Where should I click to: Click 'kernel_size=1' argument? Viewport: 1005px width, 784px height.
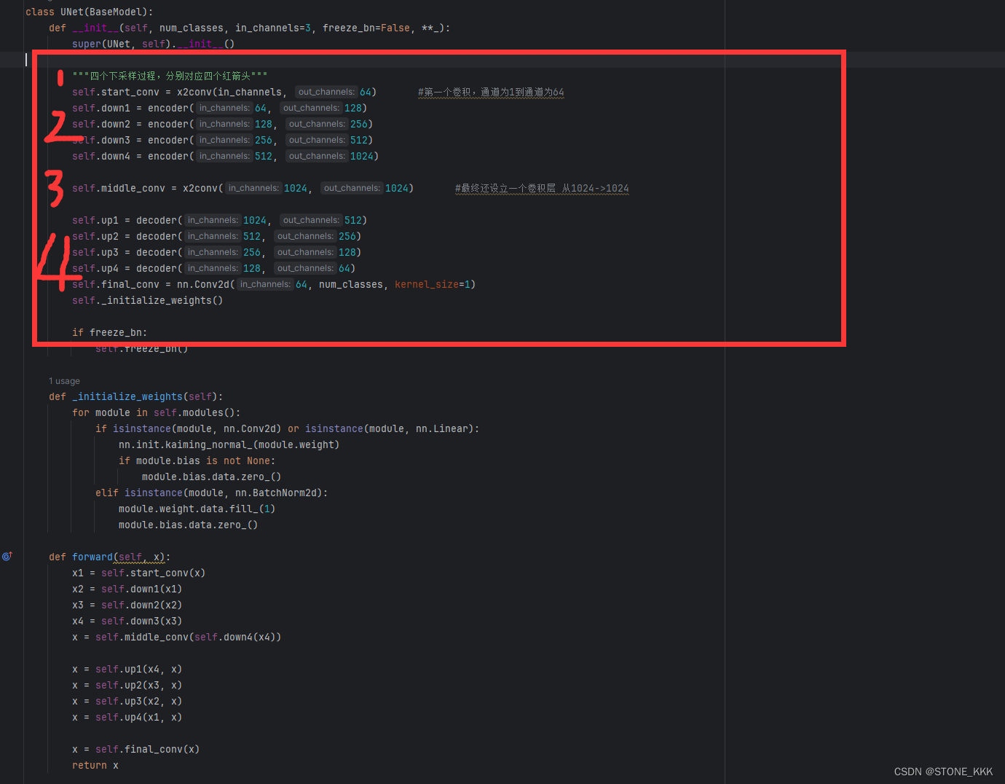click(433, 284)
